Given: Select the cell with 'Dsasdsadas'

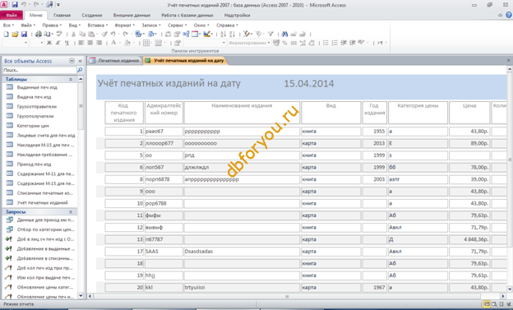Looking at the screenshot, I should click(242, 252).
